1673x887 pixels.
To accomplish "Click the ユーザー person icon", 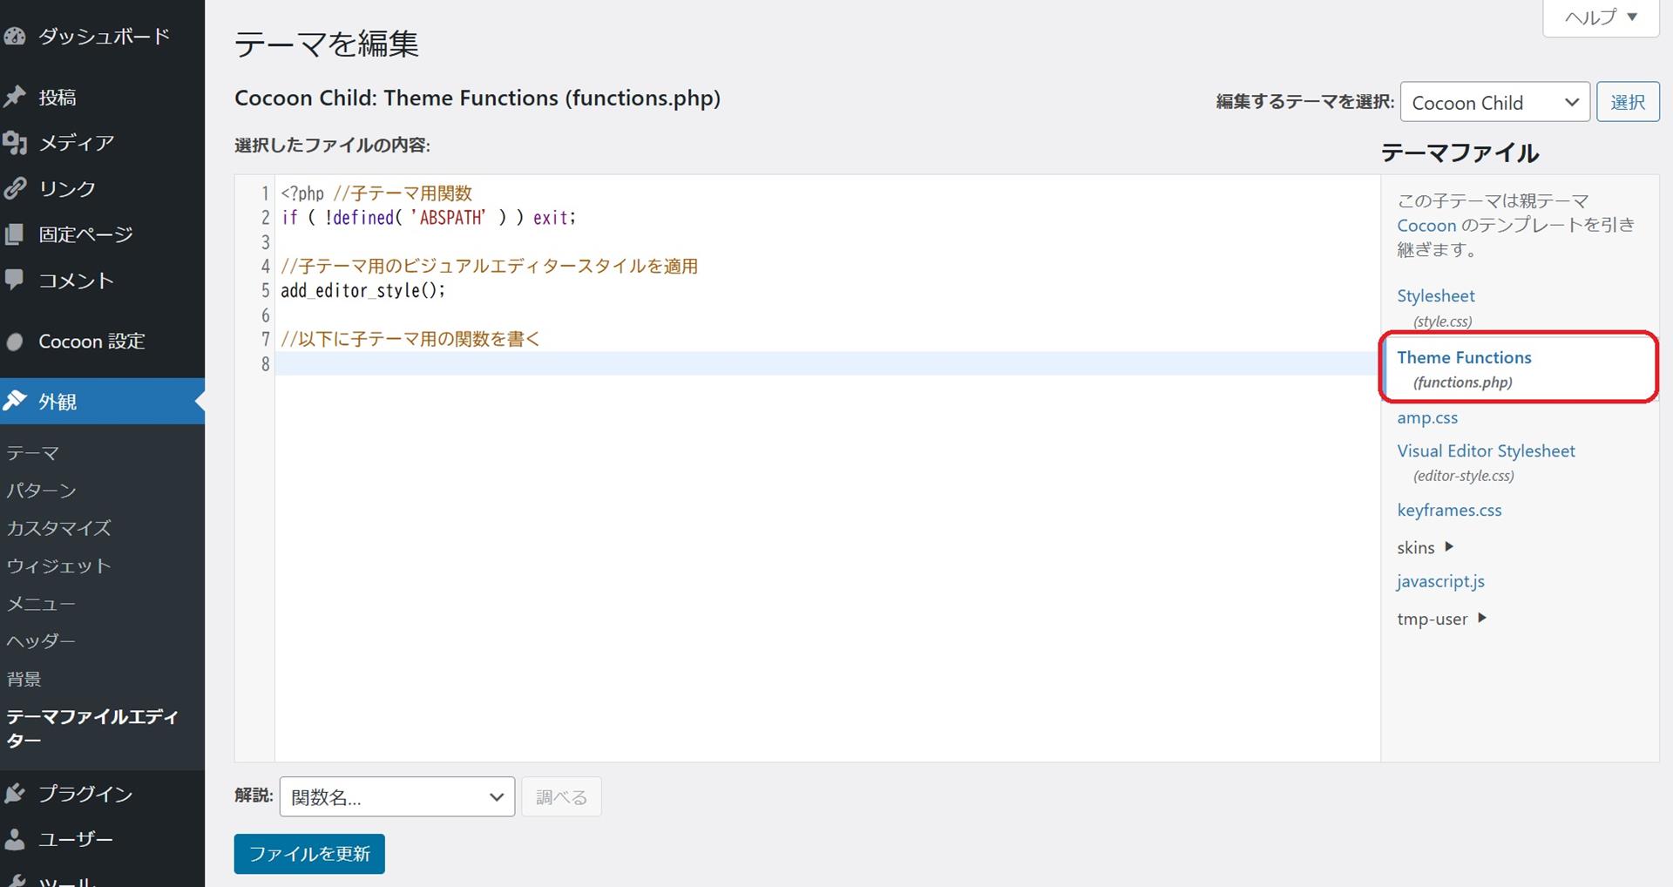I will point(14,839).
